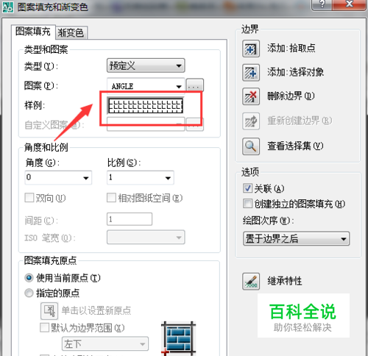Toggle the Associative (关联) checkbox
The width and height of the screenshot is (368, 356).
pyautogui.click(x=247, y=188)
